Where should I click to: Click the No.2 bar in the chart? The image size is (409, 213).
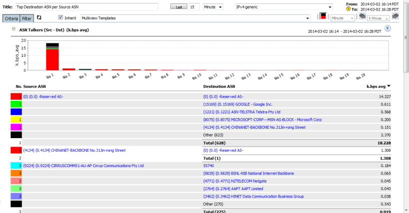[x=69, y=69]
